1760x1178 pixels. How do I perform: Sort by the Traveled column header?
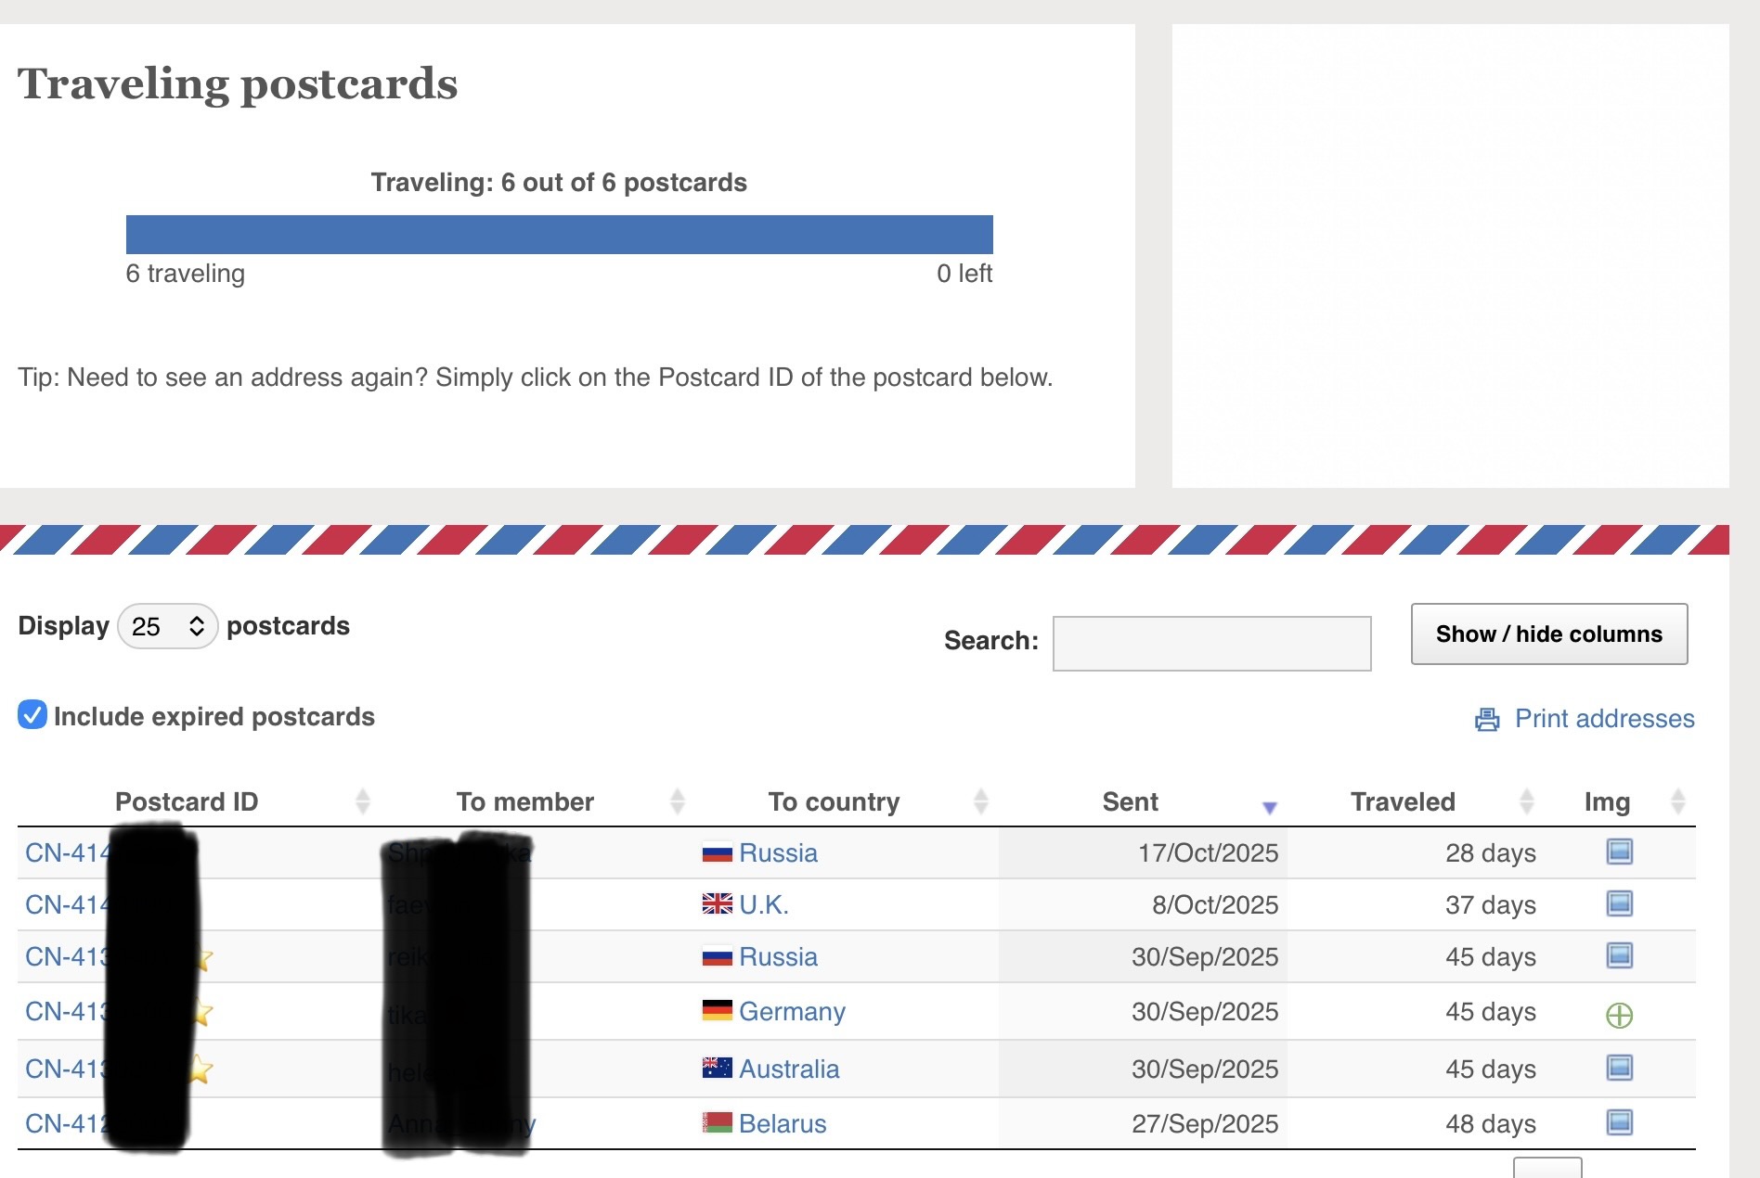1402,801
